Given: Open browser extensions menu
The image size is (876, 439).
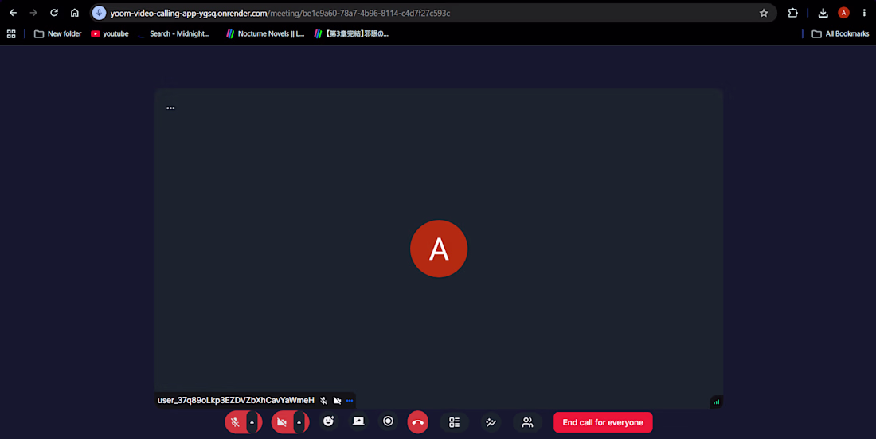Looking at the screenshot, I should 792,13.
